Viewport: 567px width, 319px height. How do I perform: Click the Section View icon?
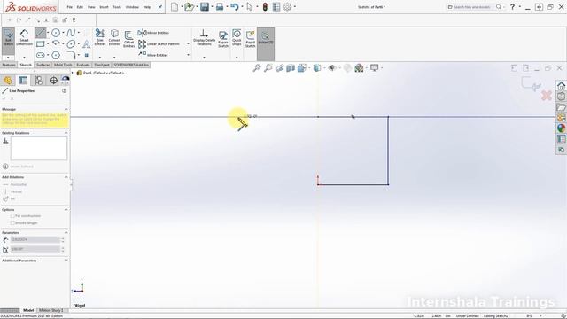coord(291,68)
